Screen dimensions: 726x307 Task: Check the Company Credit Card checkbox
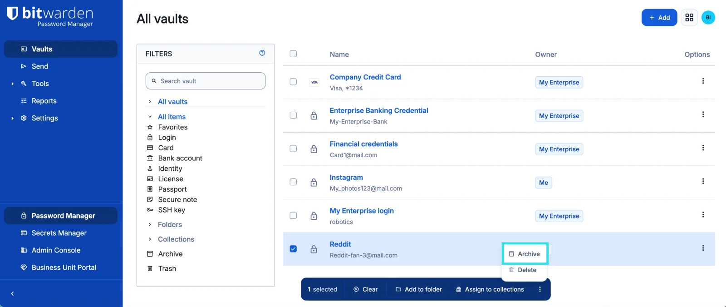tap(293, 82)
